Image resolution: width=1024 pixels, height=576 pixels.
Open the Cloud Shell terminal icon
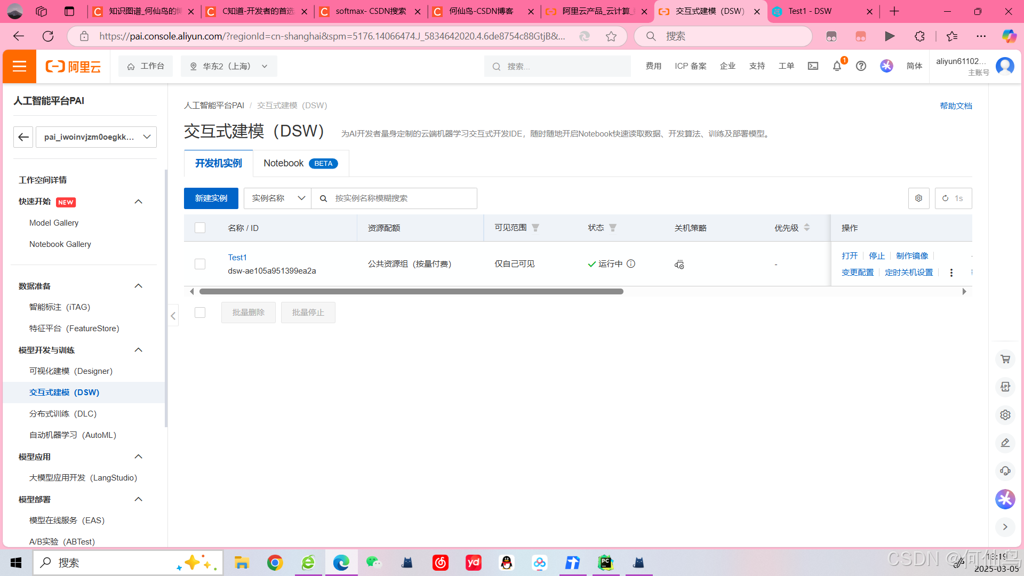(813, 66)
